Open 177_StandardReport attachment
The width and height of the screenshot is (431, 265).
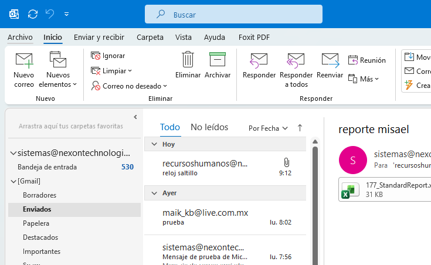[x=385, y=189]
